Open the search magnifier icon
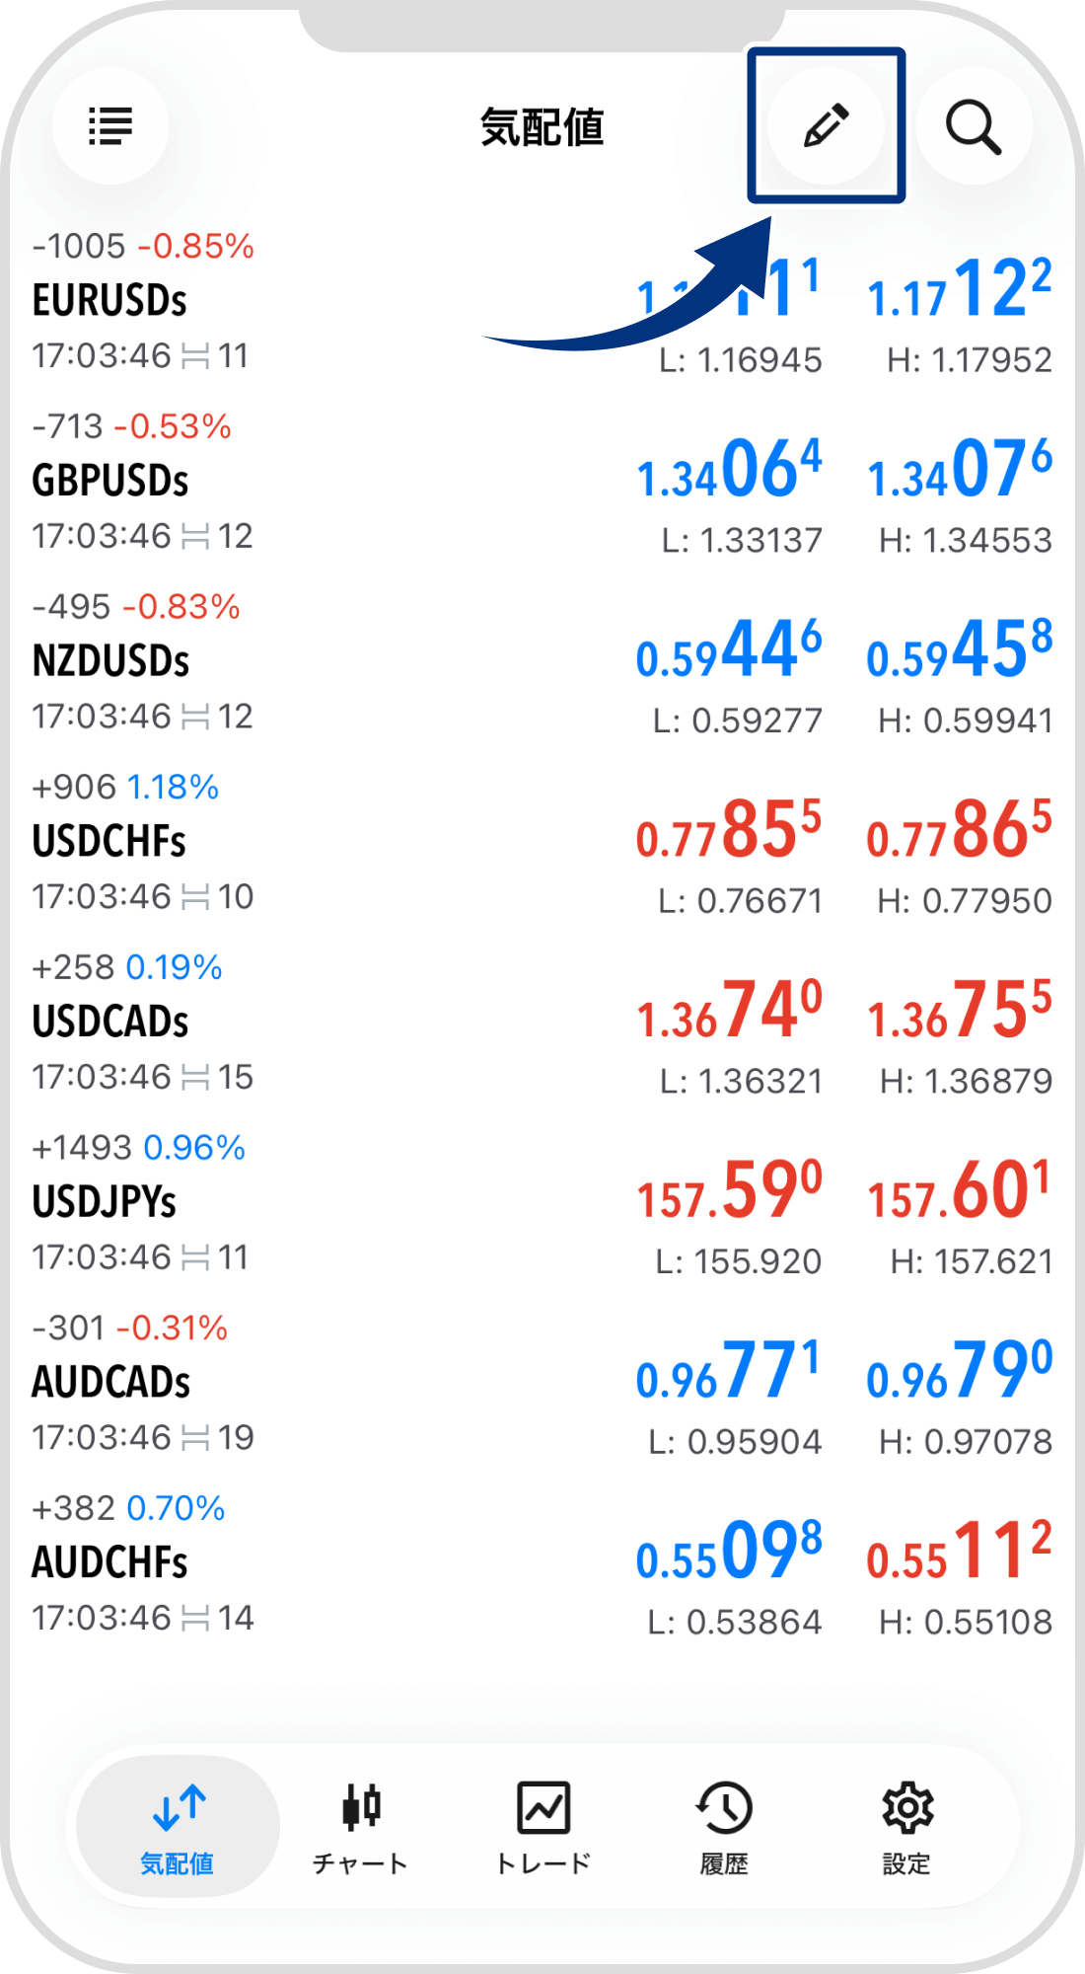1085x1974 pixels. pos(974,126)
